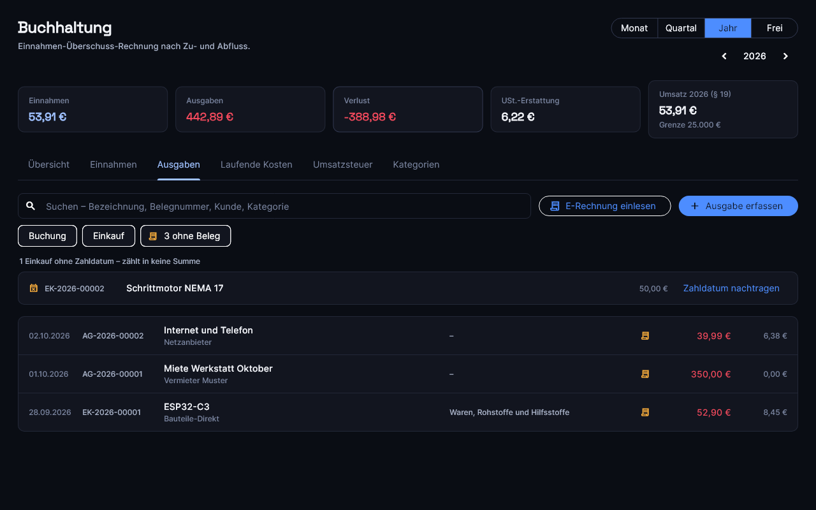The height and width of the screenshot is (510, 816).
Task: Click category Waren, Rohstoffe und Hilfsstoffe
Action: coord(509,412)
